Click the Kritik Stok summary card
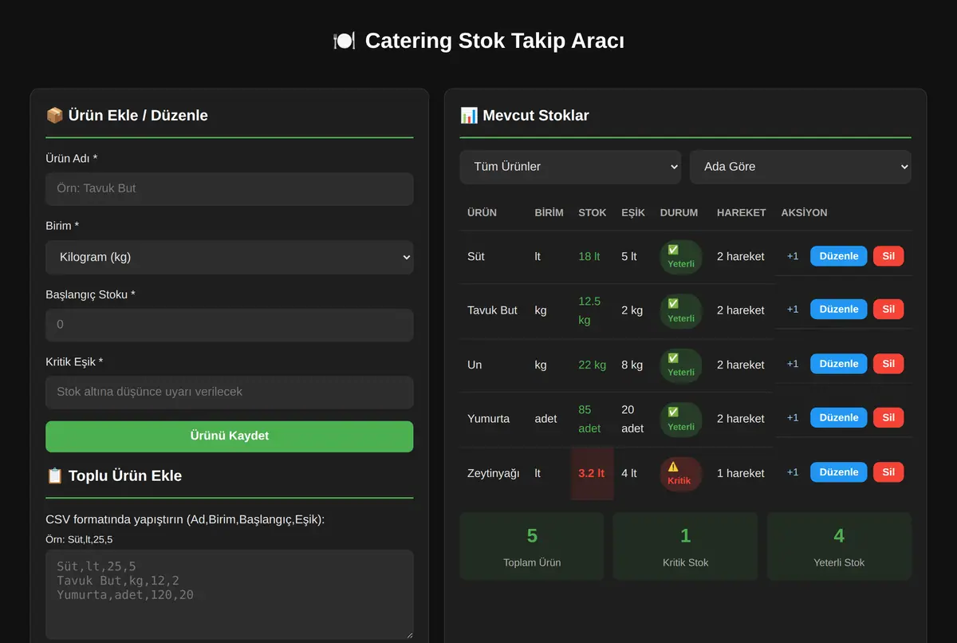This screenshot has height=643, width=957. [685, 546]
